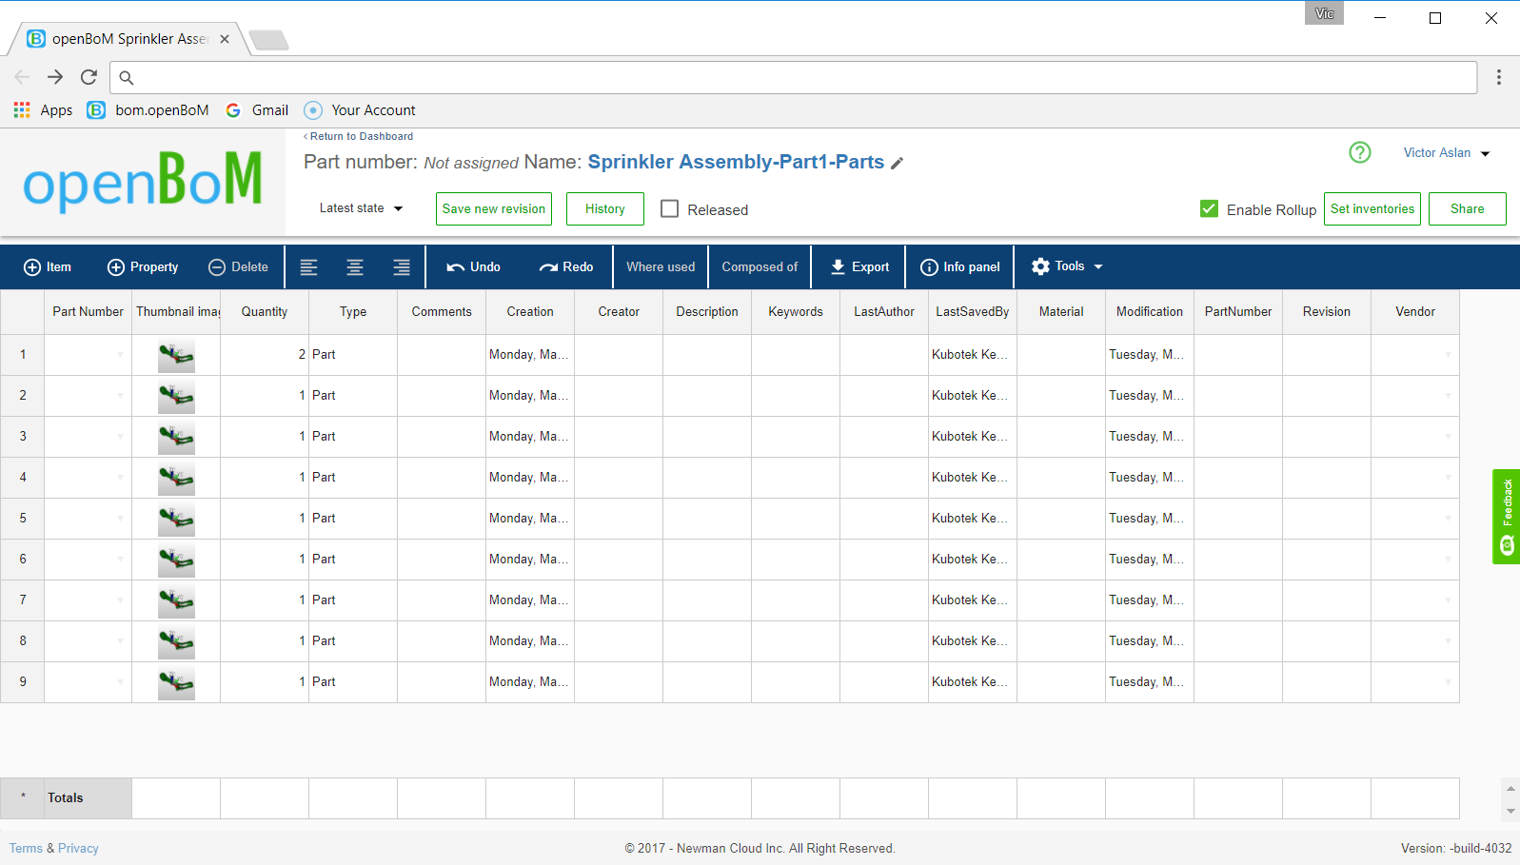Open Vendor dropdown in row 1
The image size is (1520, 865).
pos(1448,355)
